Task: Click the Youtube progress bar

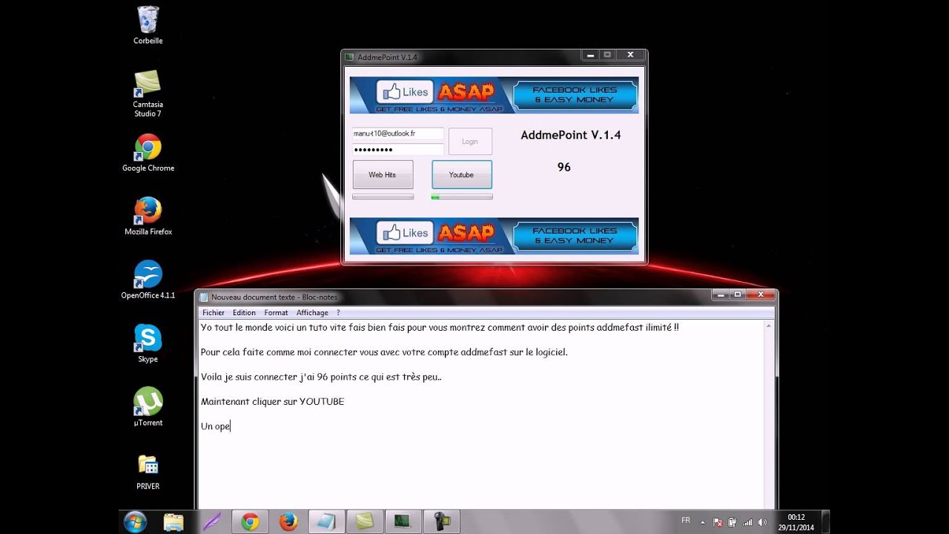Action: tap(462, 197)
